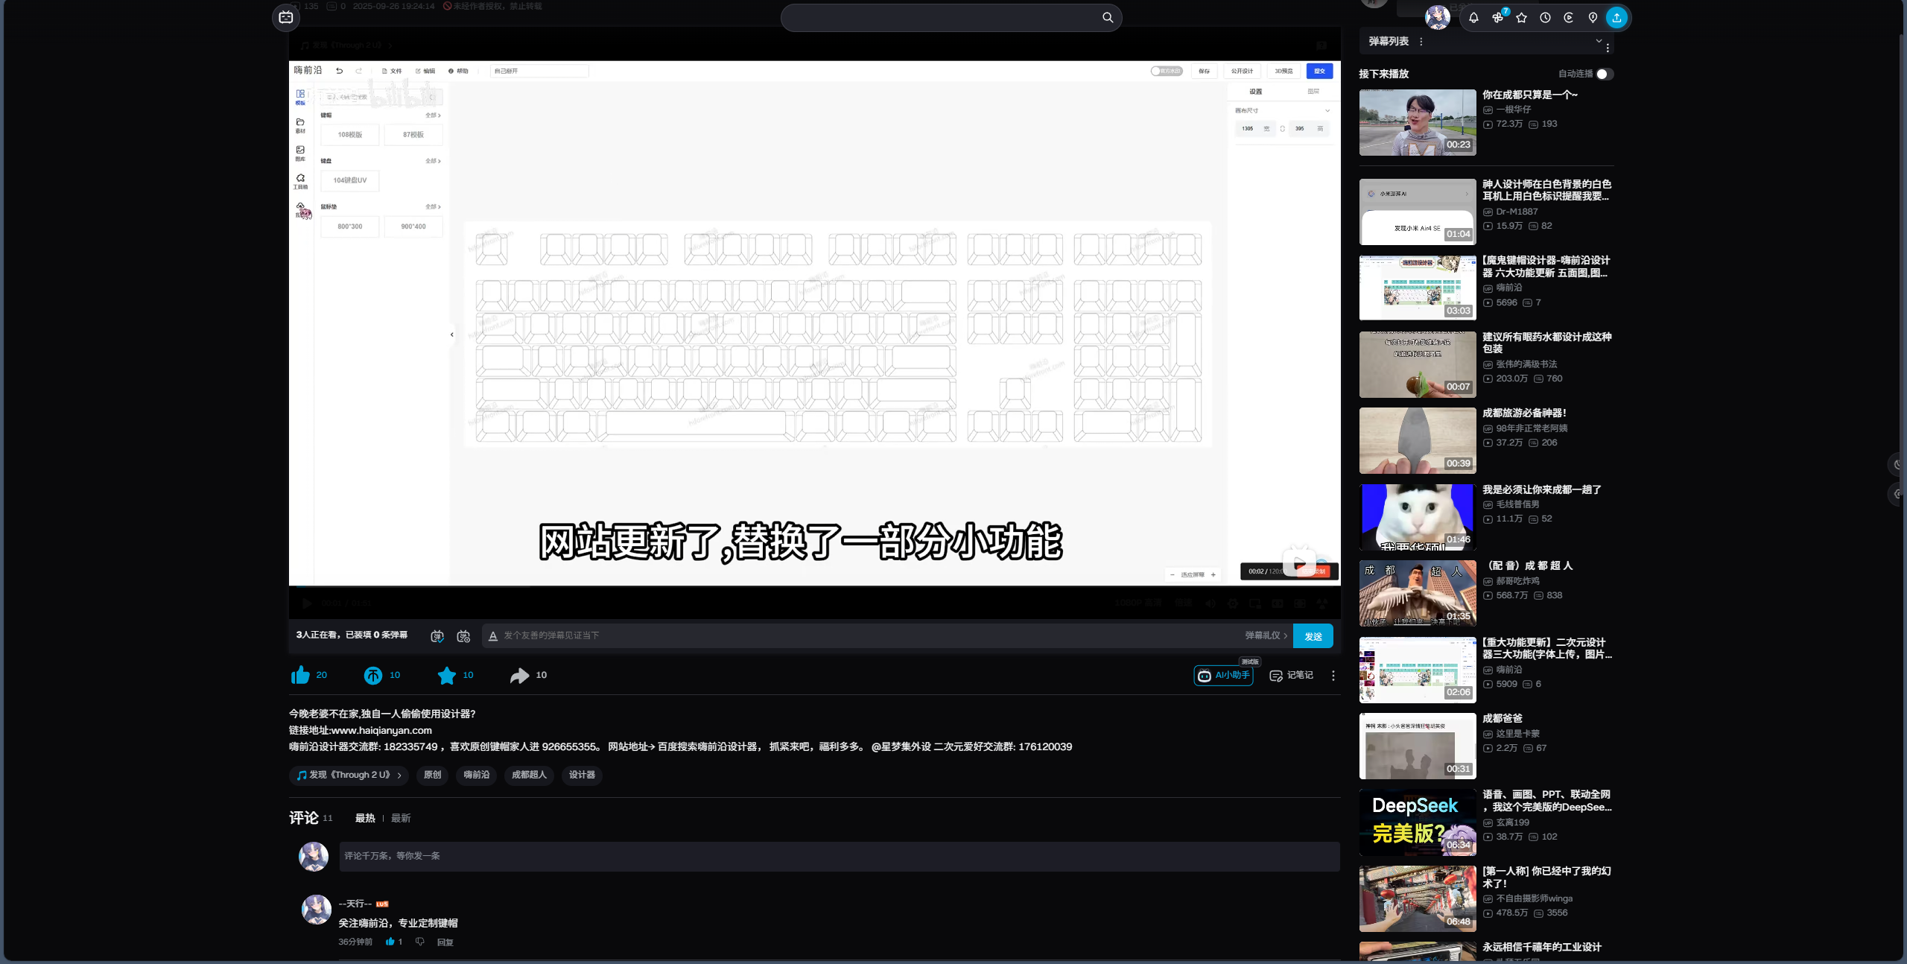Toggle the 官方水印 watermark switch

coord(1167,71)
